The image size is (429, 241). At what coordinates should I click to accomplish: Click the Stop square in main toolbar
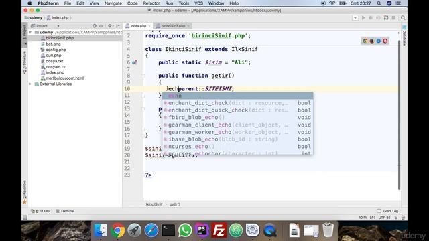click(393, 18)
